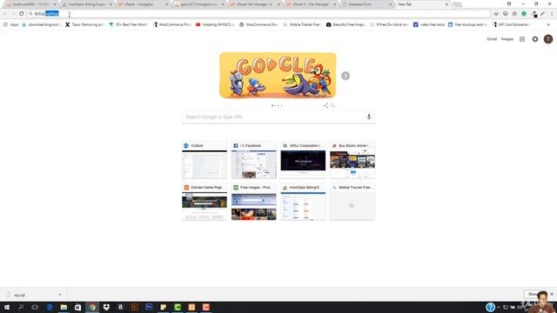
Task: Open Gmail link
Action: pyautogui.click(x=492, y=39)
